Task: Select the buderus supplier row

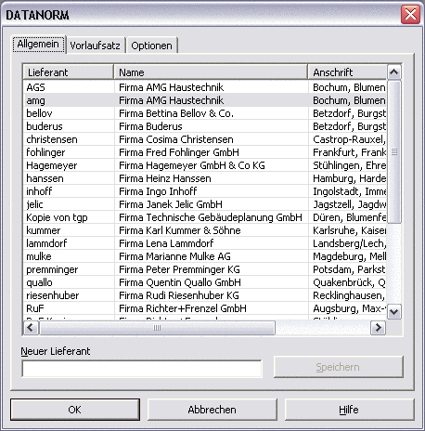Action: [205, 126]
